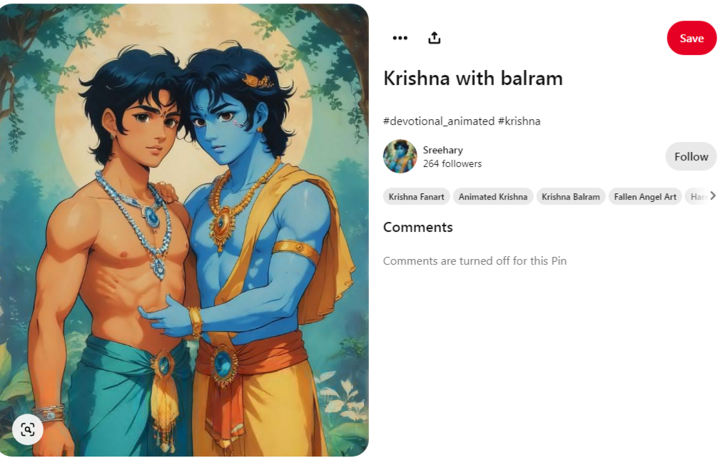Save this pin with the red Save button
The height and width of the screenshot is (458, 720).
pyautogui.click(x=691, y=38)
